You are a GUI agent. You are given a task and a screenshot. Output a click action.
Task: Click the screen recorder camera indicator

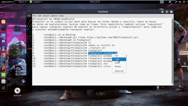(170, 2)
